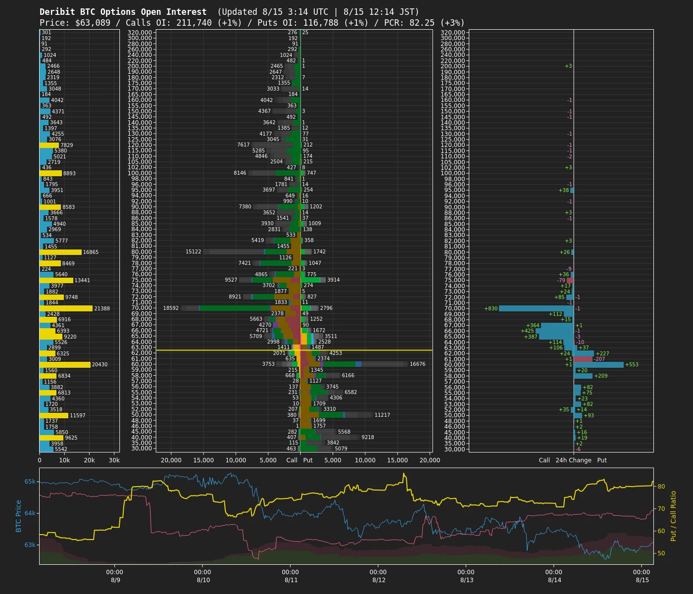
Task: Click the 9527 call open interest value
Action: point(231,280)
